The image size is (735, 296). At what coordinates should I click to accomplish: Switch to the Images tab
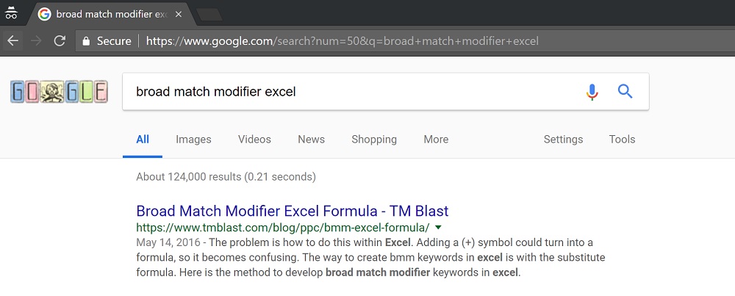193,139
